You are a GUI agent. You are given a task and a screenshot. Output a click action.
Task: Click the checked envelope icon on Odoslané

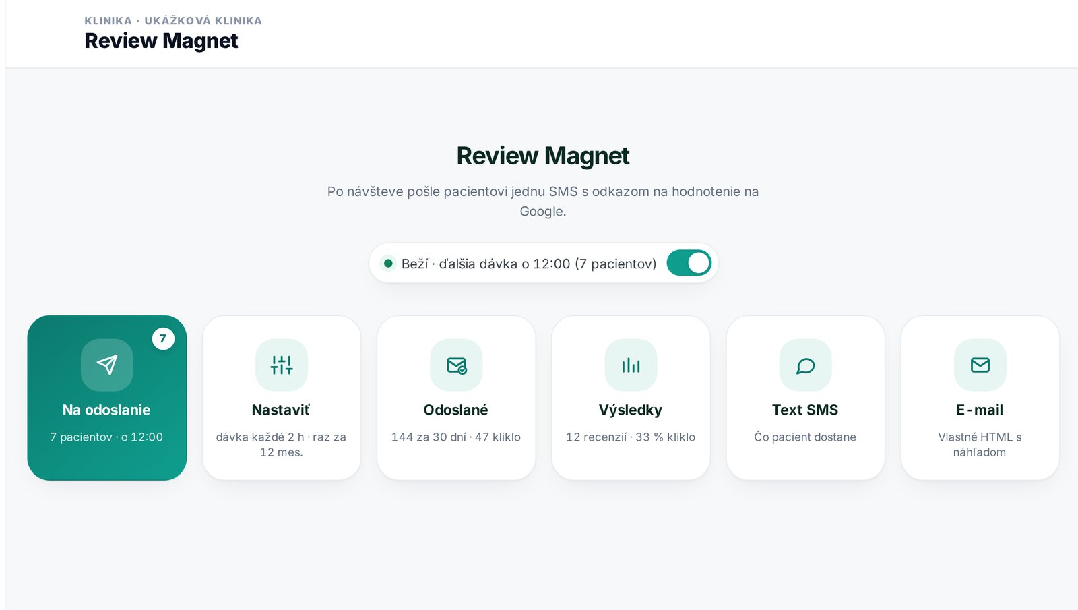[x=456, y=365]
